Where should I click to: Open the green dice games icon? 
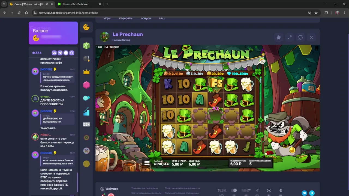pyautogui.click(x=86, y=46)
